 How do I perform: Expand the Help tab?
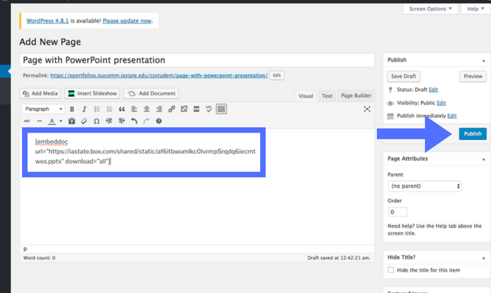coord(476,9)
